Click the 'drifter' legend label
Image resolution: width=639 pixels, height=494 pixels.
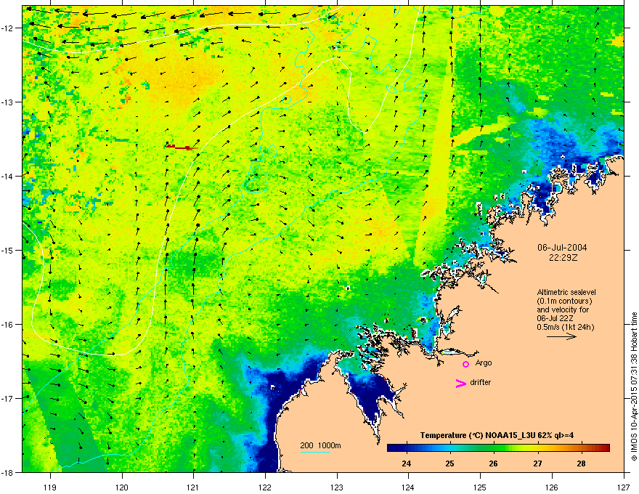click(481, 382)
